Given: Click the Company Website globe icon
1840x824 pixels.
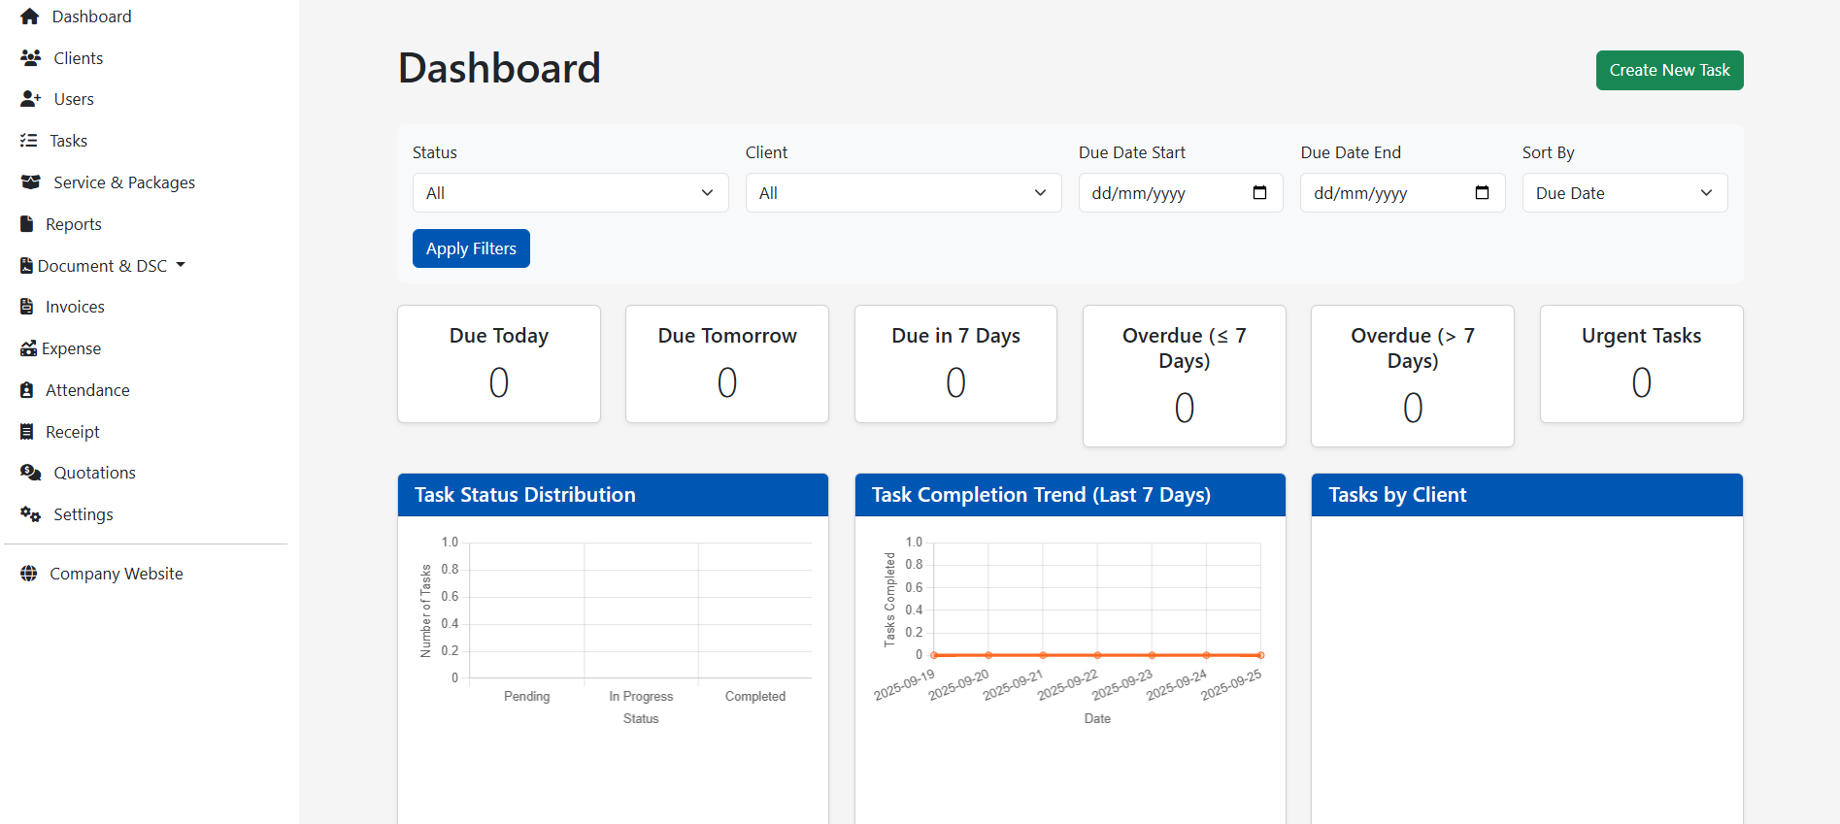Looking at the screenshot, I should [29, 574].
